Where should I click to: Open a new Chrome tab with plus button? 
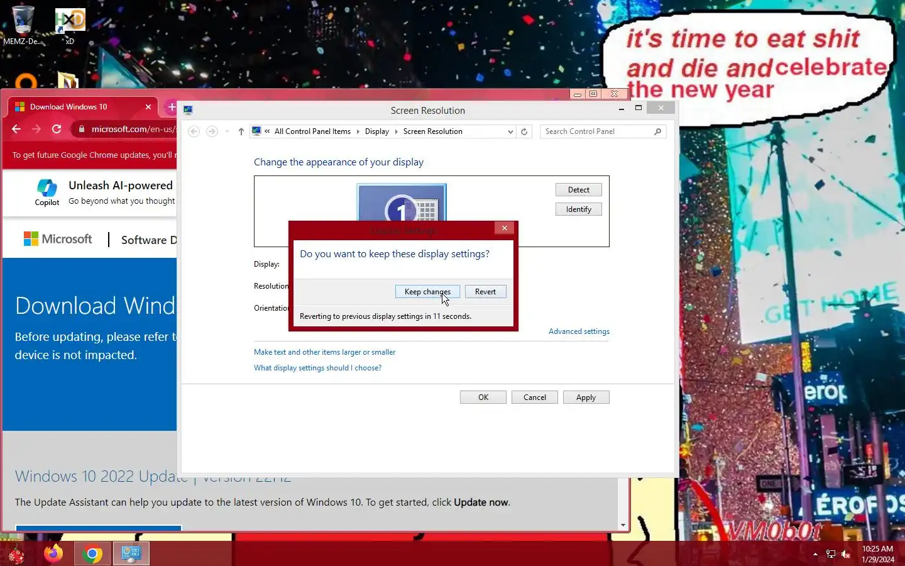(171, 107)
